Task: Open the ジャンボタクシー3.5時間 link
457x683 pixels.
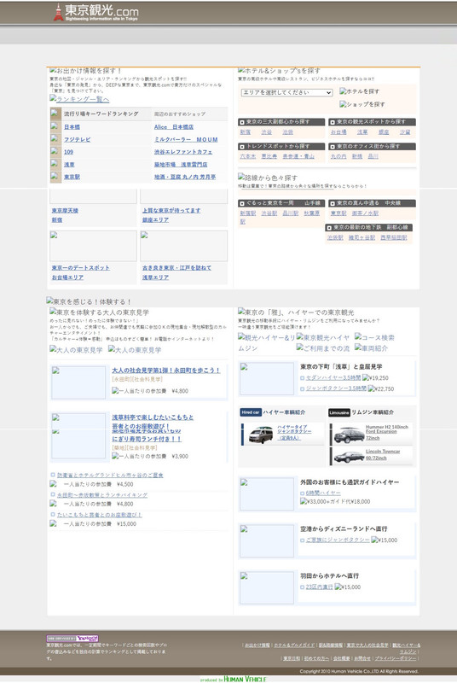Action: [336, 388]
